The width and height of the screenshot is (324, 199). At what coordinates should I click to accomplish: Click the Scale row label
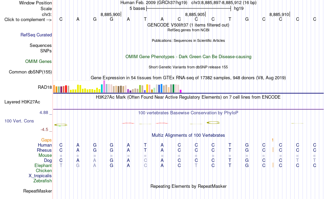click(x=46, y=9)
